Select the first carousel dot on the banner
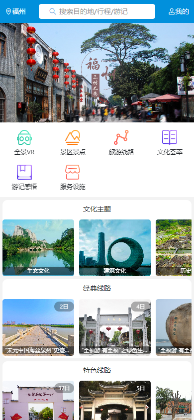Image resolution: width=194 pixels, height=420 pixels. (x=81, y=119)
